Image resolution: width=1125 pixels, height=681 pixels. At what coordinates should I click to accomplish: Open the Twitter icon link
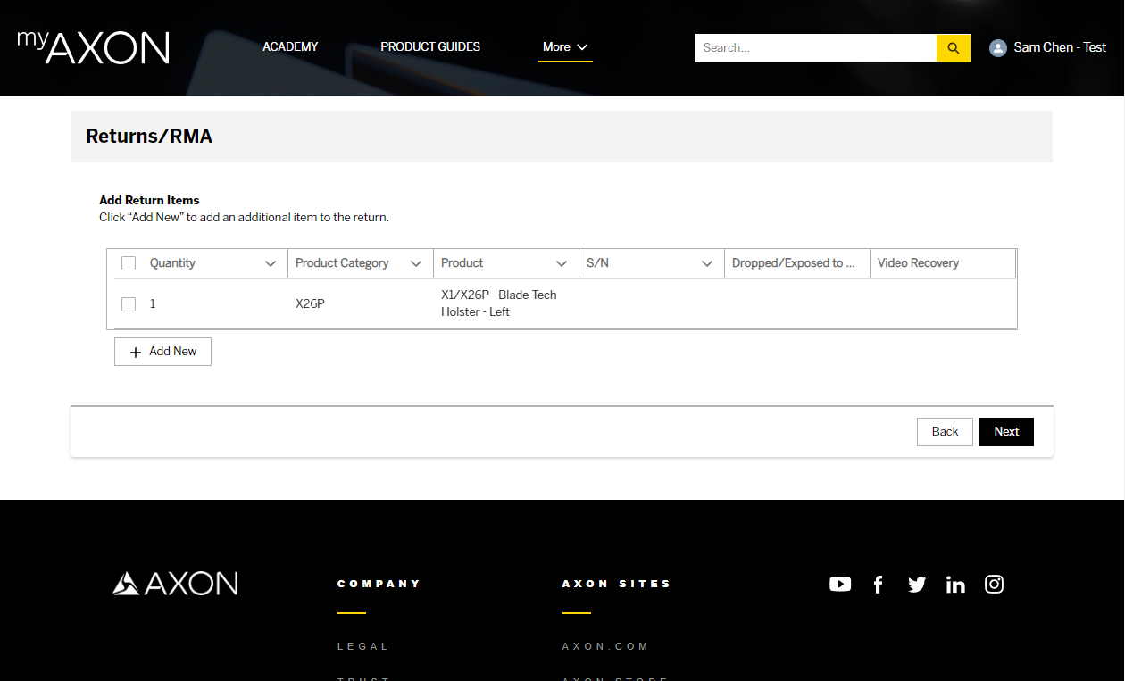[x=917, y=584]
